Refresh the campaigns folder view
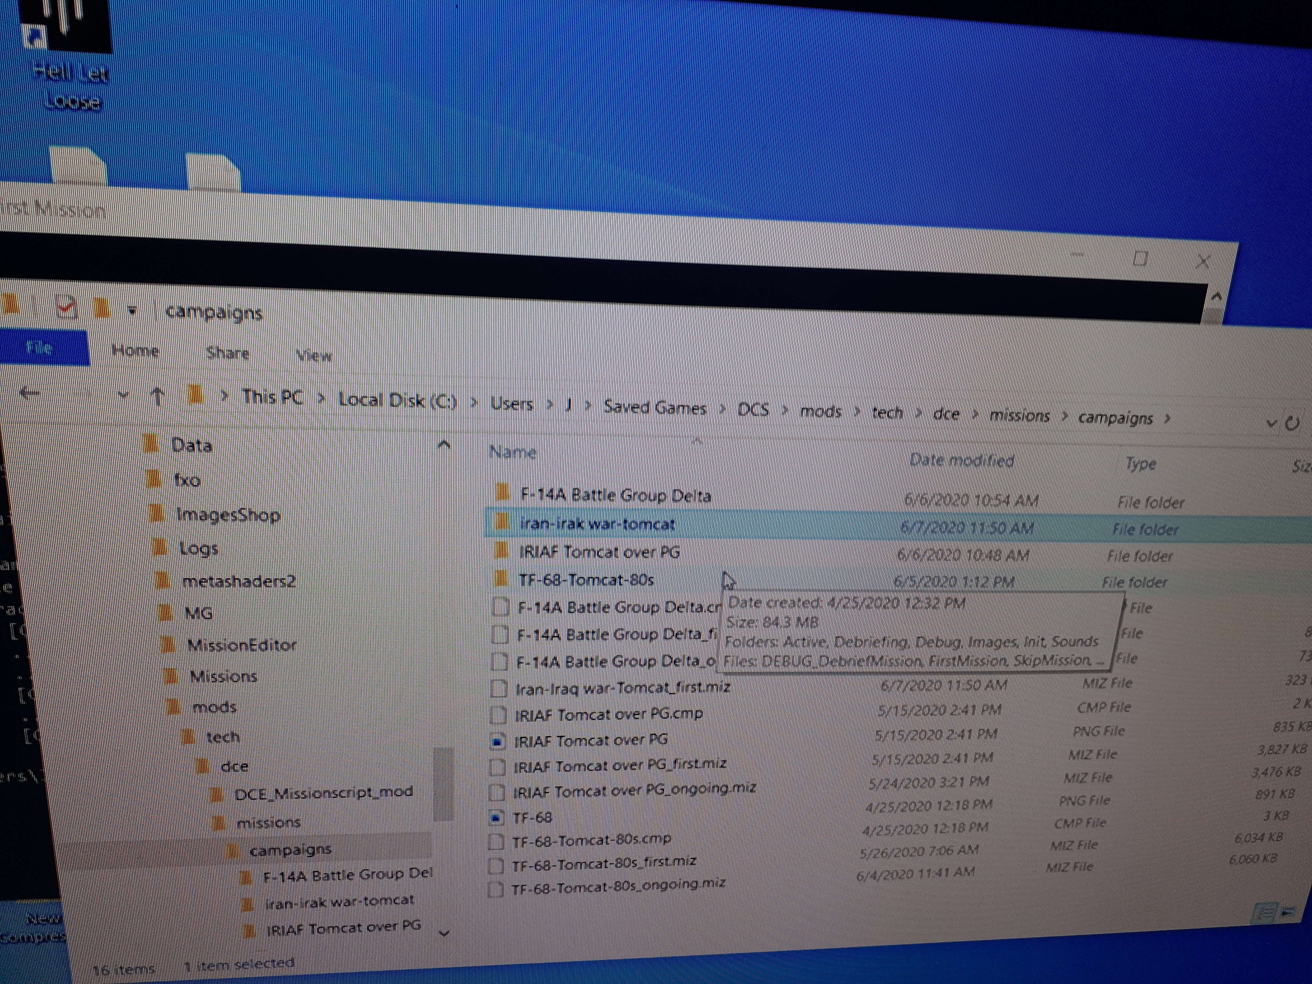 [x=1292, y=423]
